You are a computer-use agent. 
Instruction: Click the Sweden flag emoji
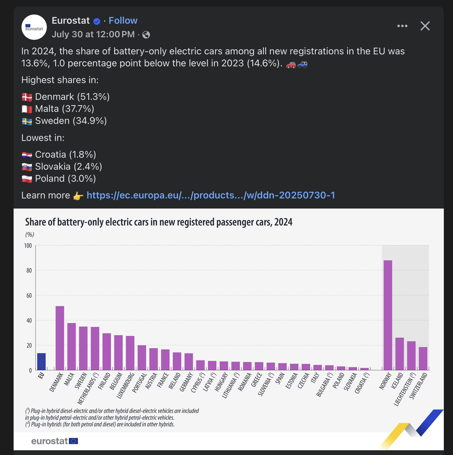[x=27, y=121]
